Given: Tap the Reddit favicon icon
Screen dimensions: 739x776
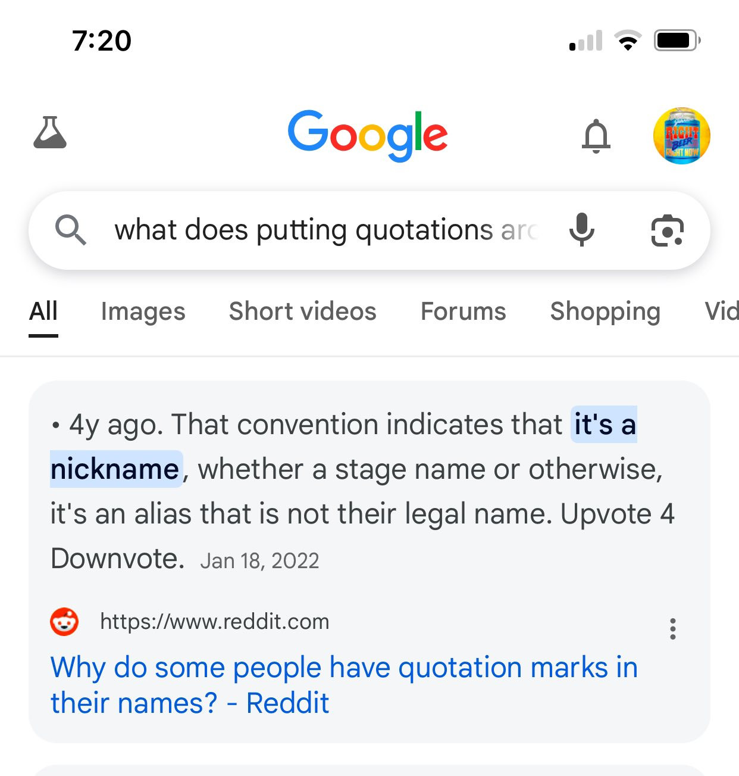Looking at the screenshot, I should pos(64,622).
